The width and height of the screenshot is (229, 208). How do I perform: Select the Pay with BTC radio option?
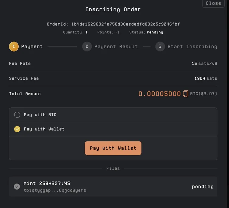[x=17, y=115]
